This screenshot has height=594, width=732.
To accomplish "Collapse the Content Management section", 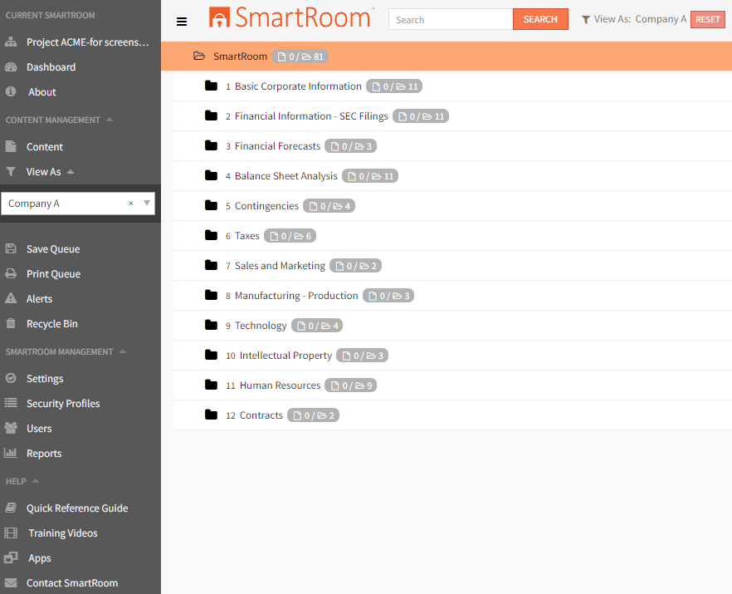I will [x=110, y=120].
